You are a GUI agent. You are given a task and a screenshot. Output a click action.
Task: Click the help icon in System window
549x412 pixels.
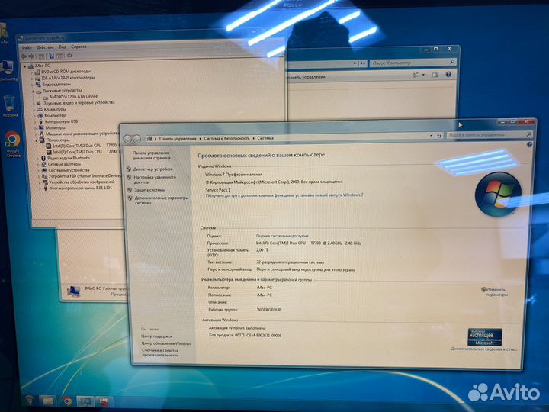point(529,144)
